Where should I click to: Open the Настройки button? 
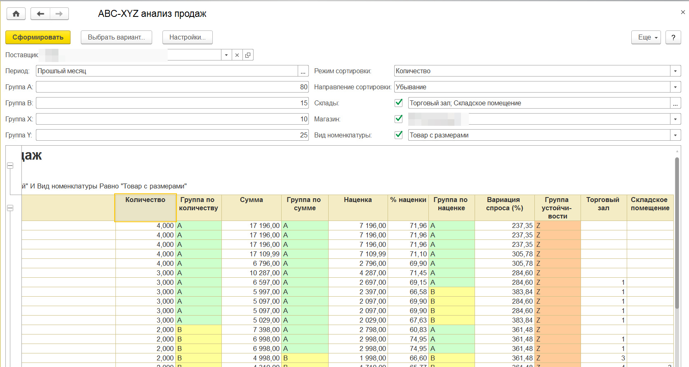point(187,37)
